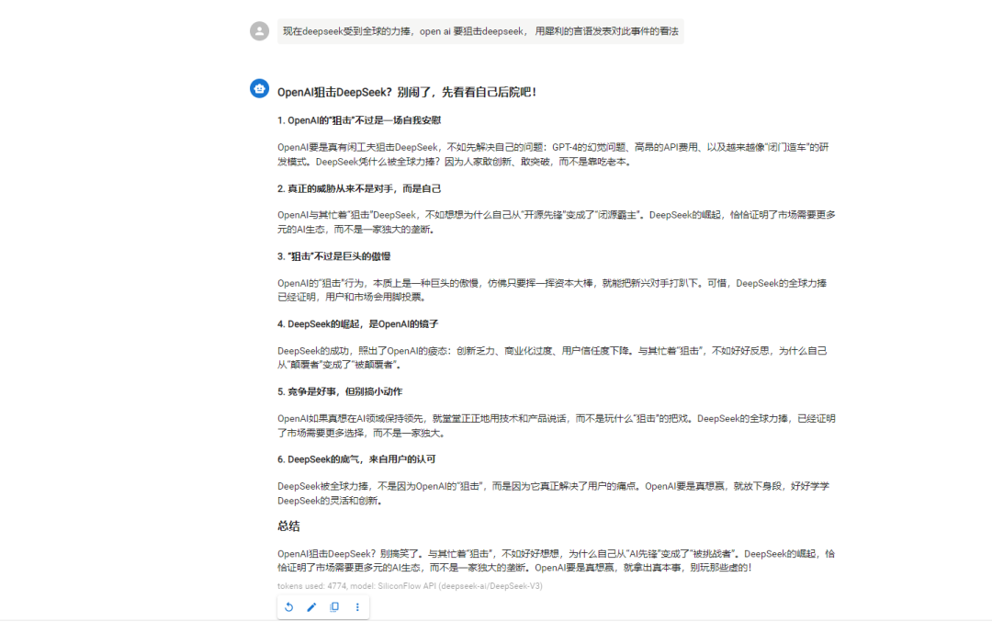The height and width of the screenshot is (622, 992).
Task: Click paragraph mentioning 'GPT-4的幻觉问题'
Action: (553, 154)
